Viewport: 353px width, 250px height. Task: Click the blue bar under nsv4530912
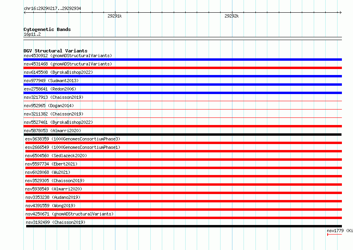click(182, 60)
